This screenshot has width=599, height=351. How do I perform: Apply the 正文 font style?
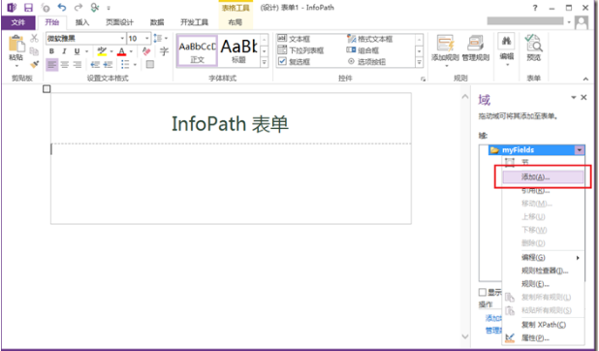click(197, 50)
